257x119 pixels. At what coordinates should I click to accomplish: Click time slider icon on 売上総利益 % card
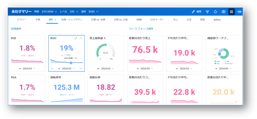pos(99,69)
